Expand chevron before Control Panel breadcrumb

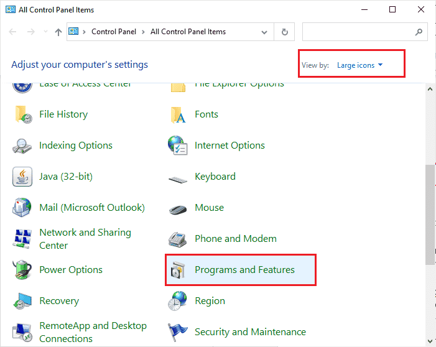click(84, 32)
